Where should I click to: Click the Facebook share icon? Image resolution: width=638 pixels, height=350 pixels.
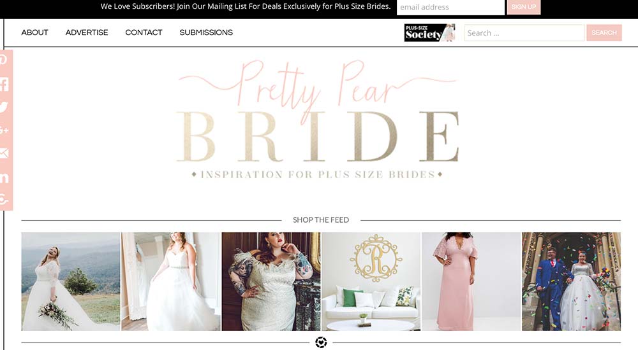[4, 84]
